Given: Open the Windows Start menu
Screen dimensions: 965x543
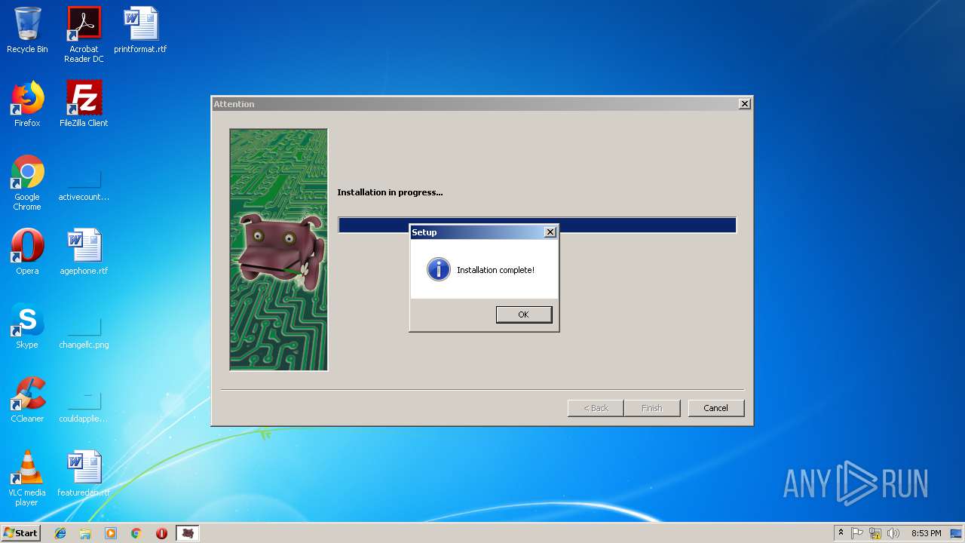Looking at the screenshot, I should tap(21, 533).
